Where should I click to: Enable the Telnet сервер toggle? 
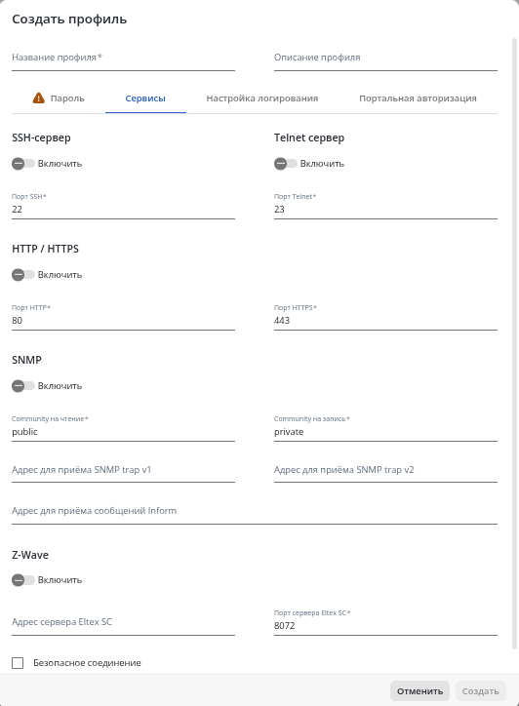286,164
